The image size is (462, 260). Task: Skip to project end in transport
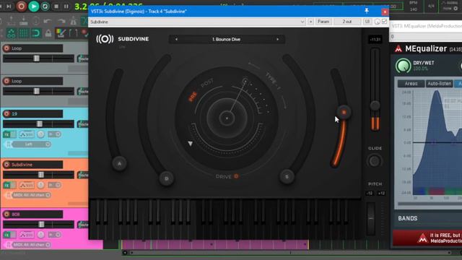click(x=9, y=6)
